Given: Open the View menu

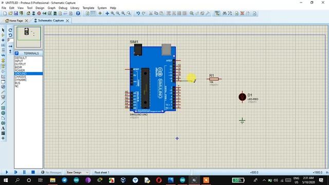Looking at the screenshot, I should [x=21, y=8].
